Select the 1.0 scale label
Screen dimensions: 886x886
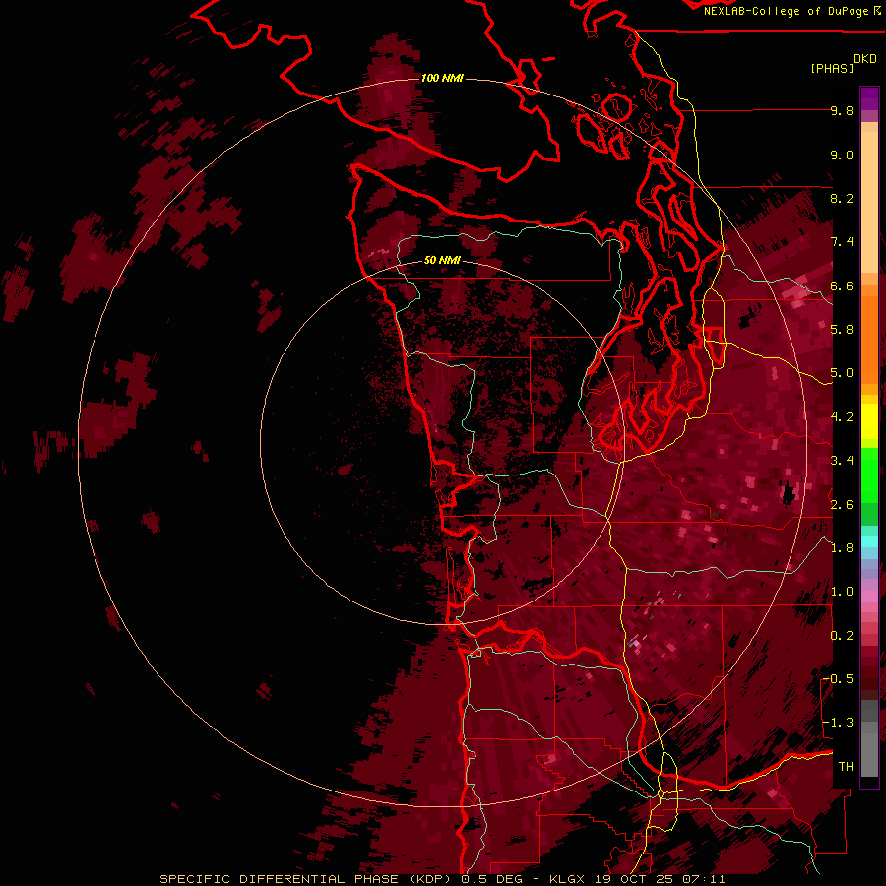pyautogui.click(x=842, y=592)
